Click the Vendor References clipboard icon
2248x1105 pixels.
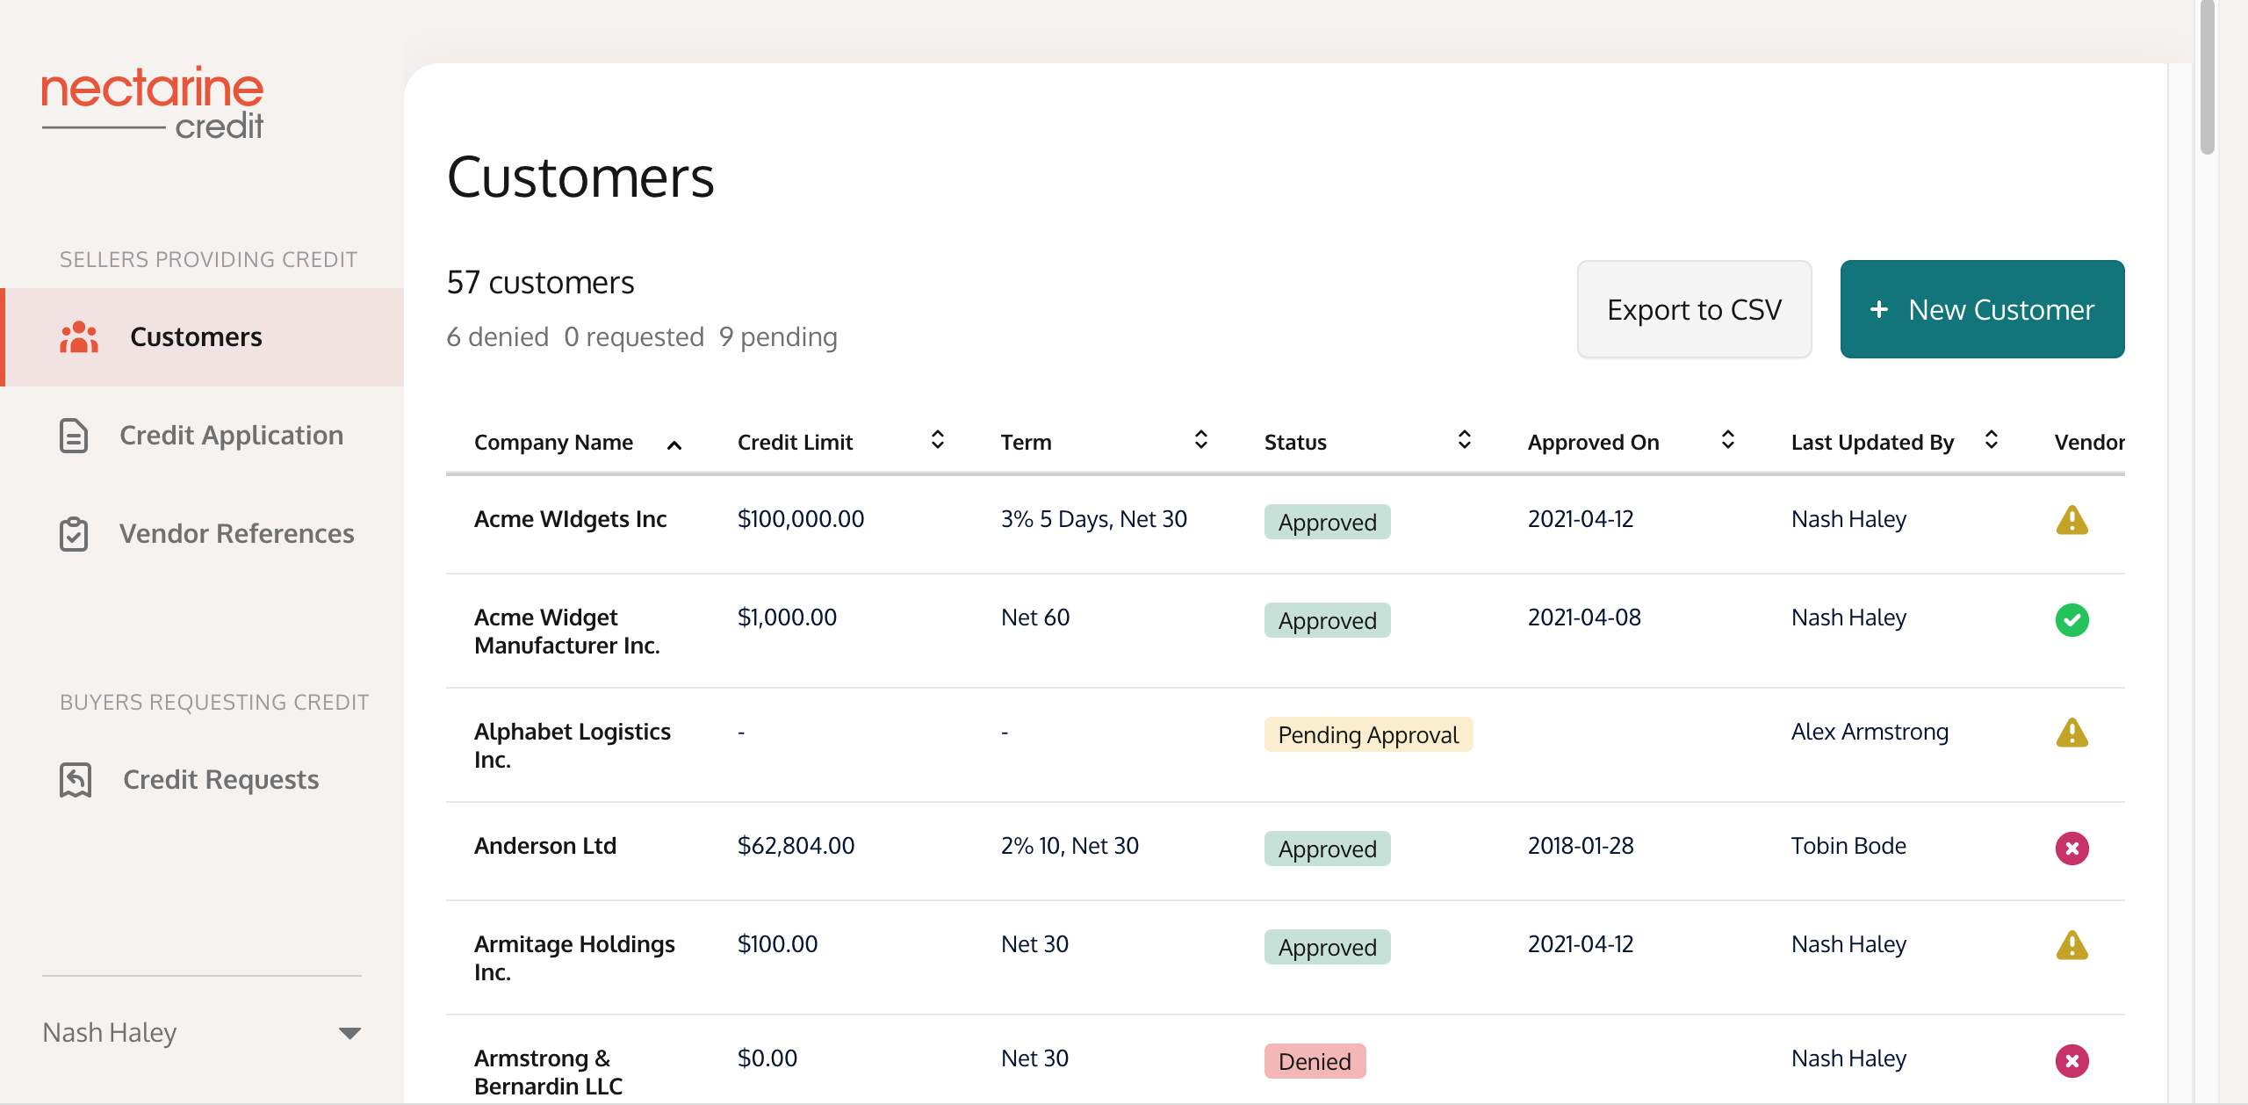74,534
